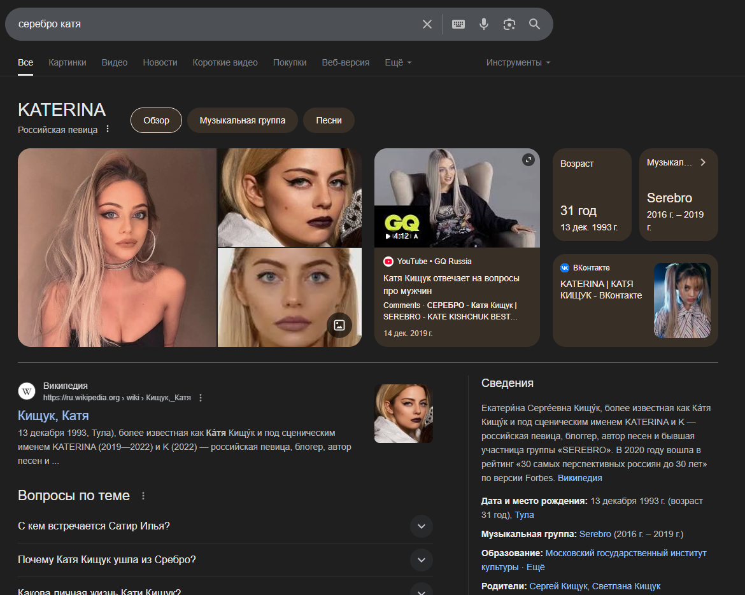Click the arrow on Музыкал... card
The height and width of the screenshot is (595, 745).
[x=703, y=162]
